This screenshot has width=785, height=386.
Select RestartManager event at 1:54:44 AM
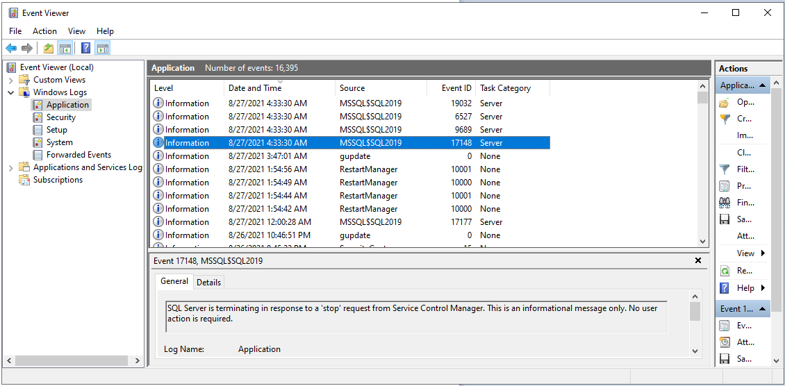coord(350,196)
